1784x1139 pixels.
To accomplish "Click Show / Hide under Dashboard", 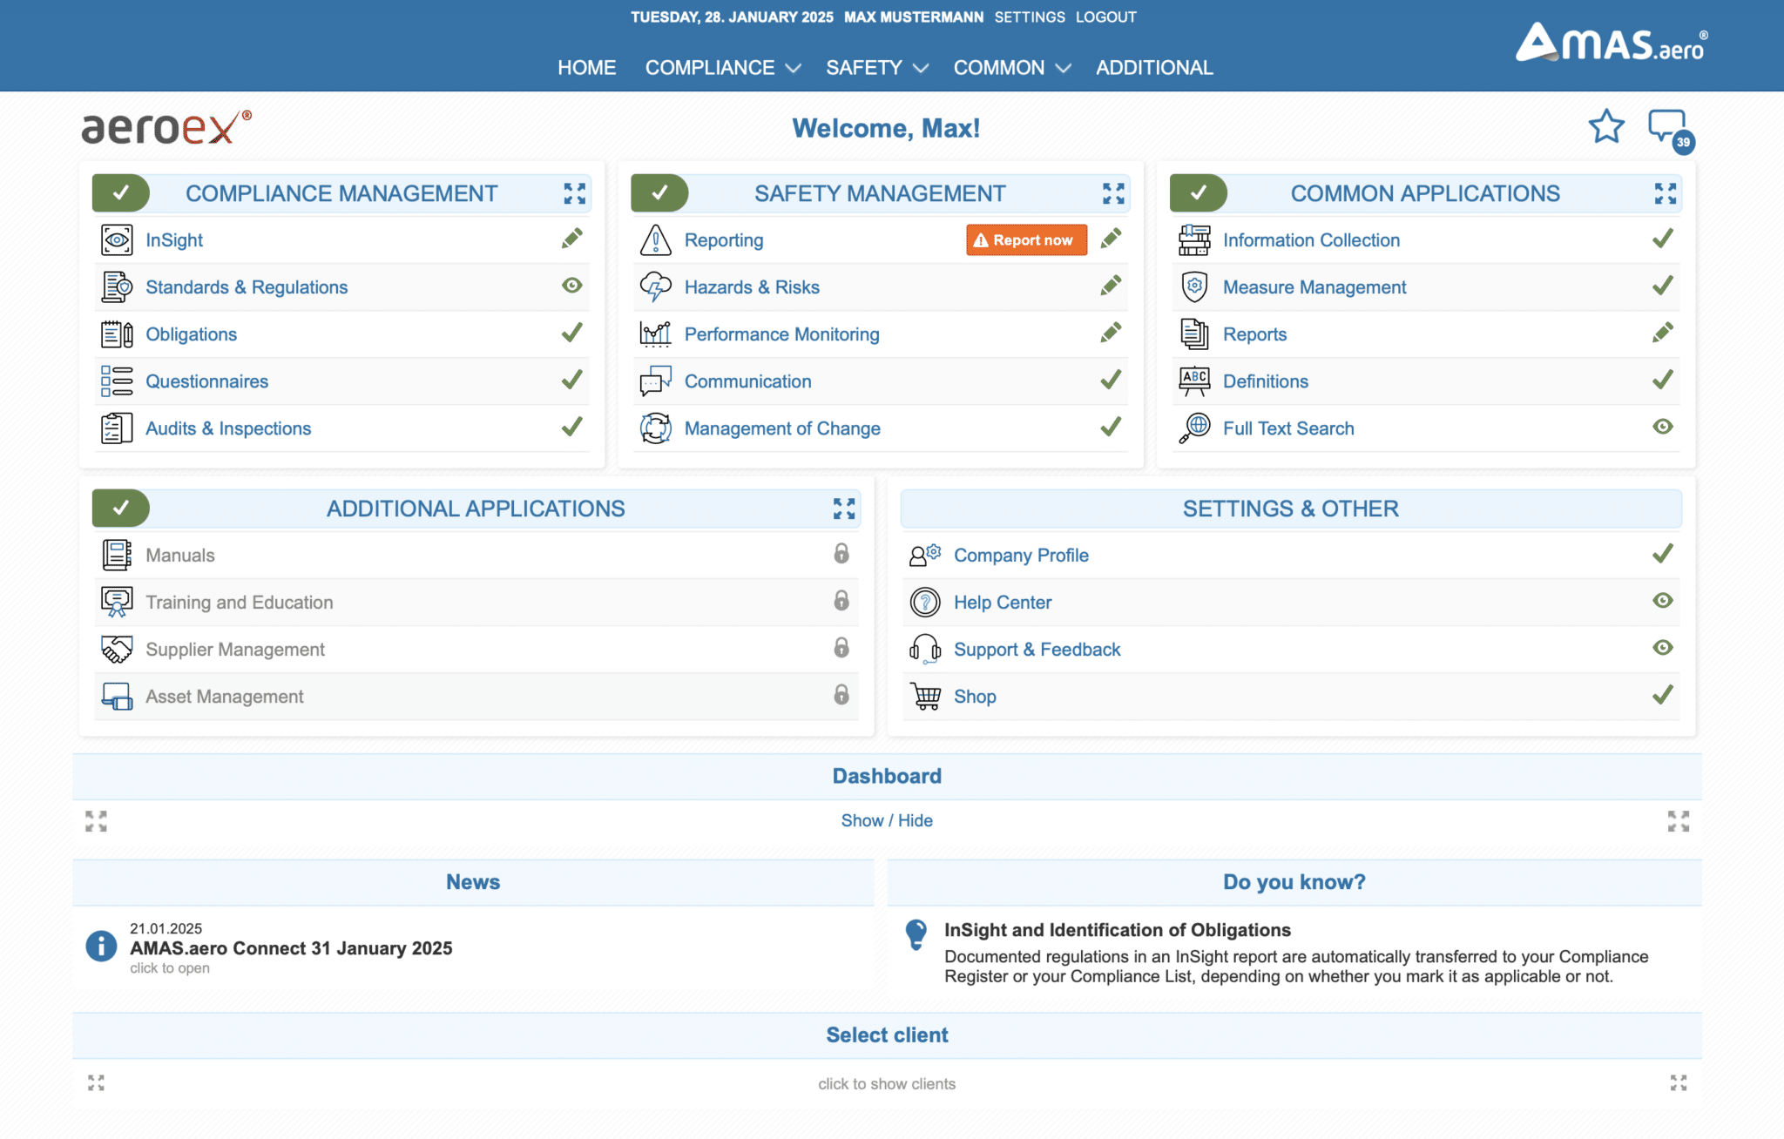I will pos(886,819).
